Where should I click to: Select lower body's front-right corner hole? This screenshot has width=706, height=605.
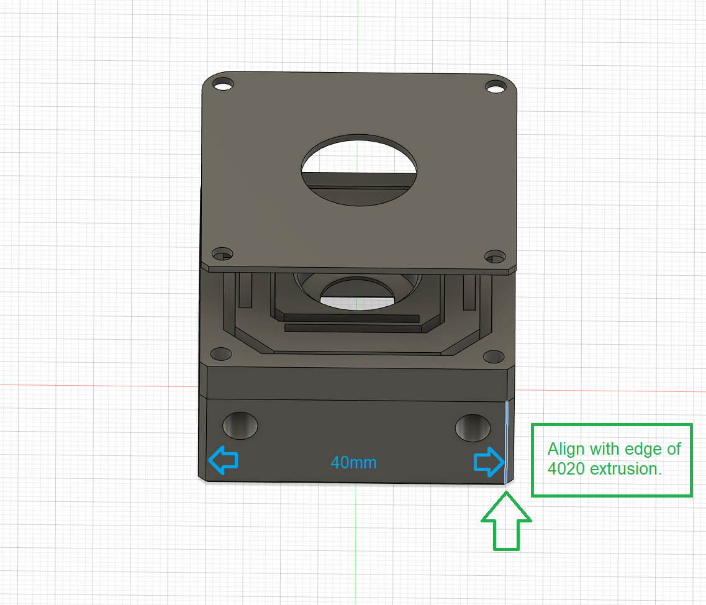coord(494,357)
